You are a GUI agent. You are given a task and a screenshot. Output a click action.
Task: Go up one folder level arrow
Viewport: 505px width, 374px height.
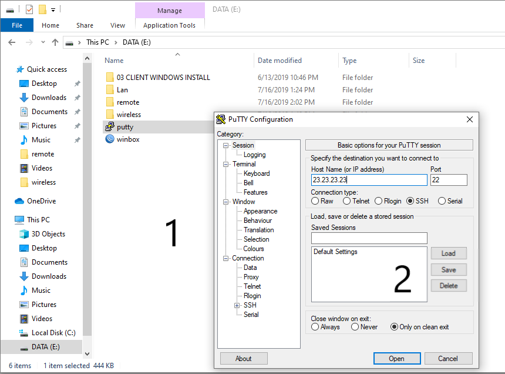[55, 42]
